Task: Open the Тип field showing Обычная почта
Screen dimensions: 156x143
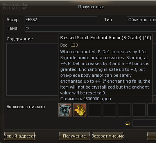Action: tap(142, 20)
